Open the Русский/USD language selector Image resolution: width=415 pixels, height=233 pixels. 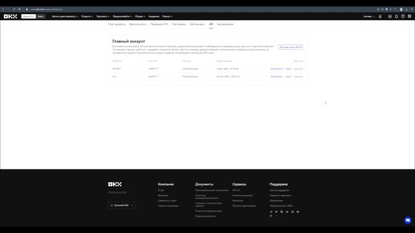coord(122,205)
